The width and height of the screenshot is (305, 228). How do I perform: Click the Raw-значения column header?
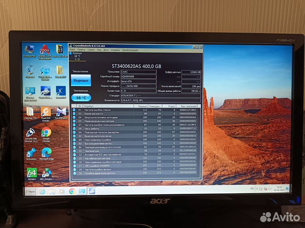click(x=188, y=106)
